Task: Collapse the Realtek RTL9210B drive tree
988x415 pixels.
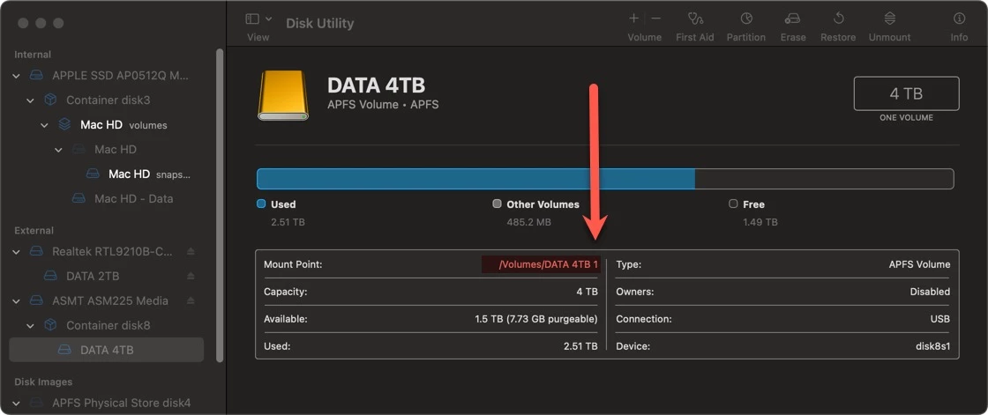Action: point(16,251)
